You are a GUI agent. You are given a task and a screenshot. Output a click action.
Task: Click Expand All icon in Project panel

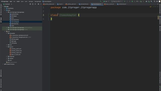pyautogui.click(x=33, y=4)
